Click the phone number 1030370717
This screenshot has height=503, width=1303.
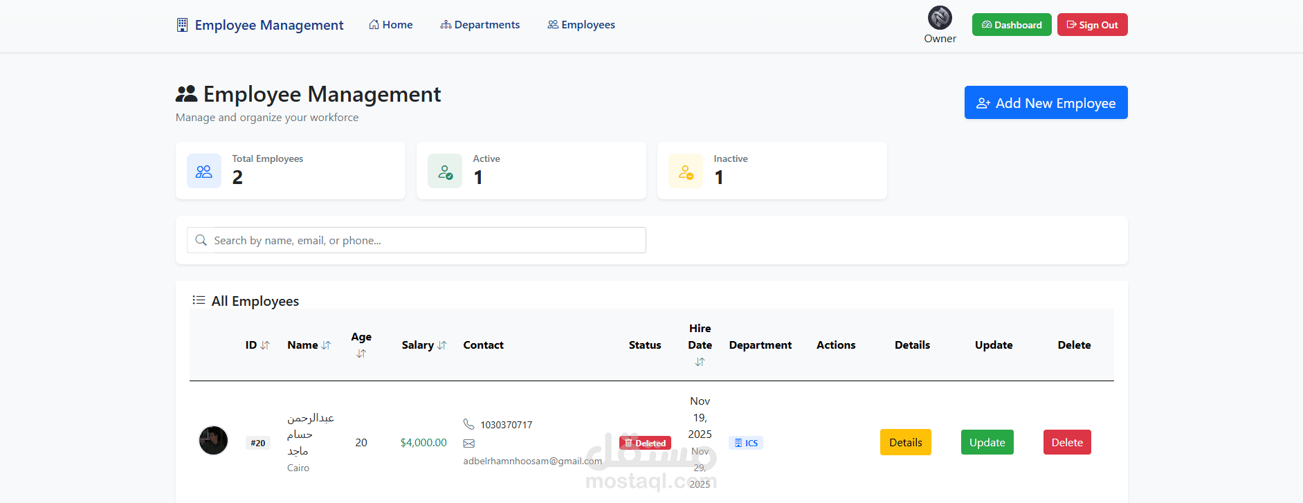tap(507, 425)
